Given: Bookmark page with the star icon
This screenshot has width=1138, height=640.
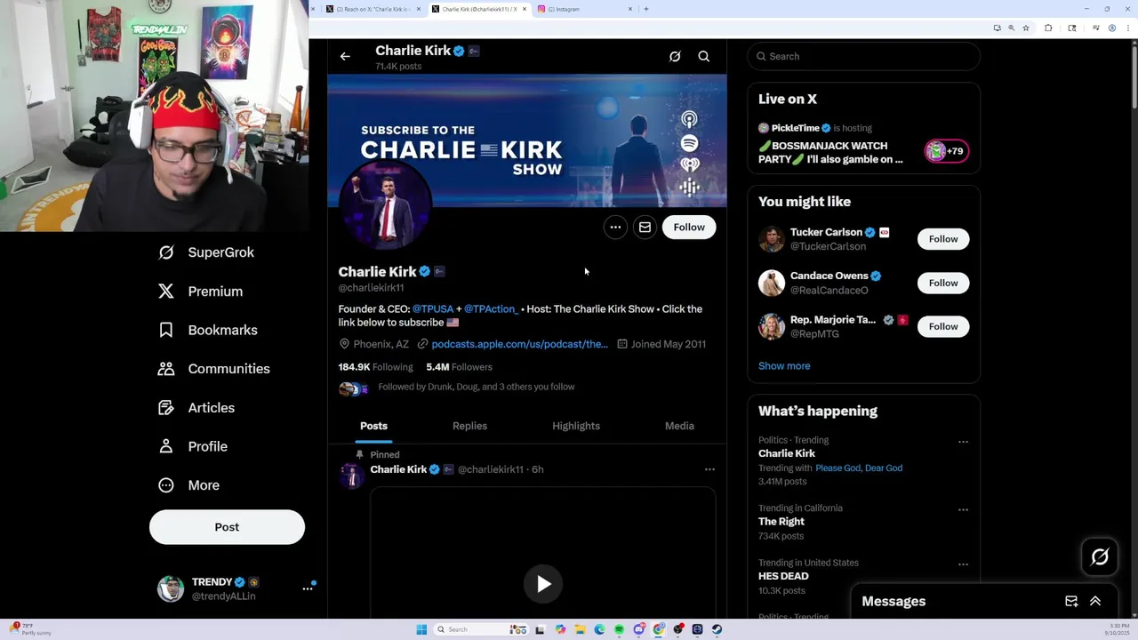Looking at the screenshot, I should click(1026, 28).
